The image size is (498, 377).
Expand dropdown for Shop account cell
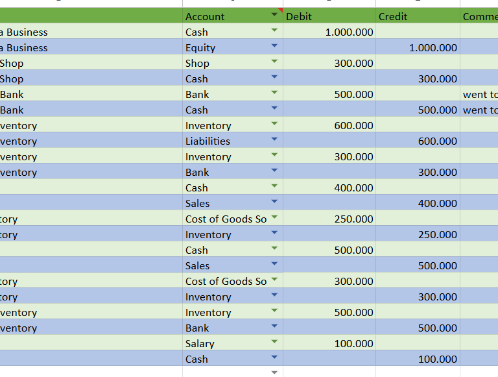[x=274, y=62]
